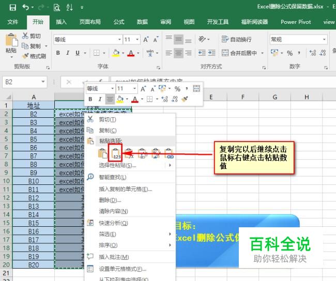Increase indent in the ribbon
The width and height of the screenshot is (336, 281).
click(212, 53)
